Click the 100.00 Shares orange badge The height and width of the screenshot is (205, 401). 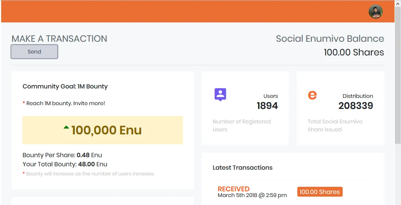[x=320, y=192]
